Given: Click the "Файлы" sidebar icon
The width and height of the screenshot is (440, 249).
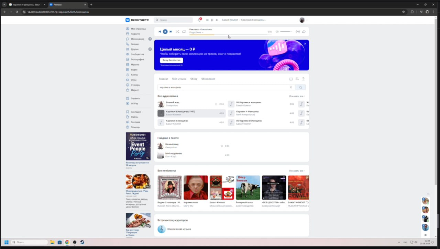Looking at the screenshot, I should (x=128, y=117).
